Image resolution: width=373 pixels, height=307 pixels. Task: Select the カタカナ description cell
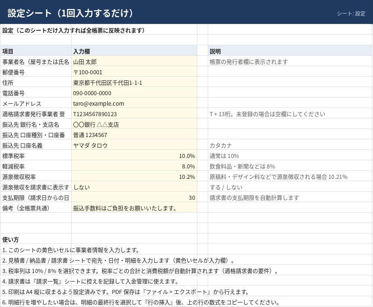290,145
